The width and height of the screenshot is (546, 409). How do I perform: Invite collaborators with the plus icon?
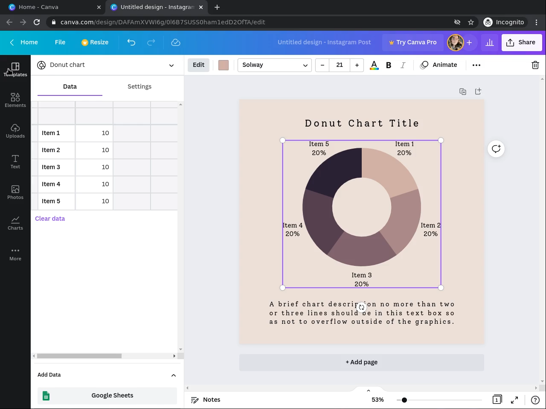tap(469, 42)
